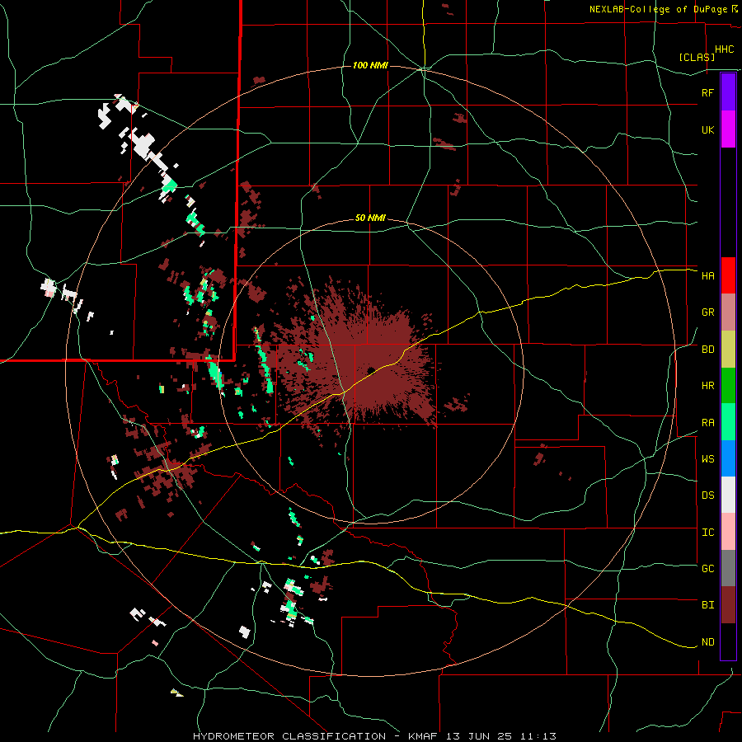This screenshot has height=742, width=742.
Task: Click the blue WS color swatch
Action: click(728, 458)
